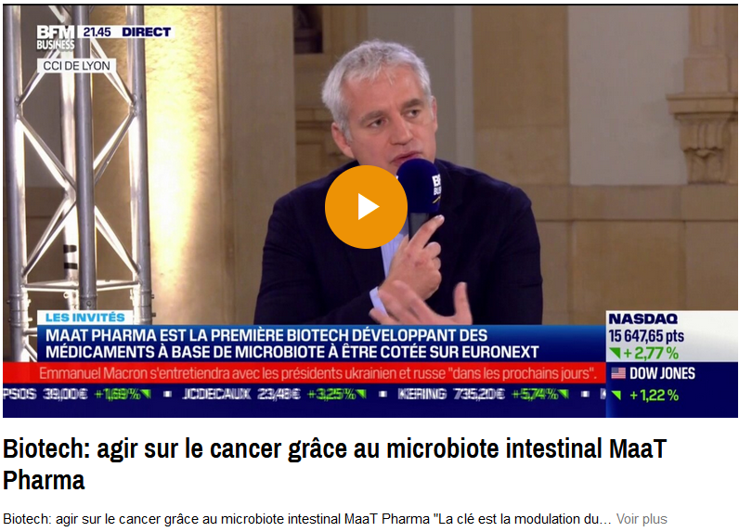Image resolution: width=739 pixels, height=532 pixels.
Task: Click the LES INVITÉS banner tag
Action: click(85, 318)
